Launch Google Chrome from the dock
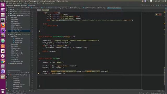The image size is (167, 94). tap(3, 62)
